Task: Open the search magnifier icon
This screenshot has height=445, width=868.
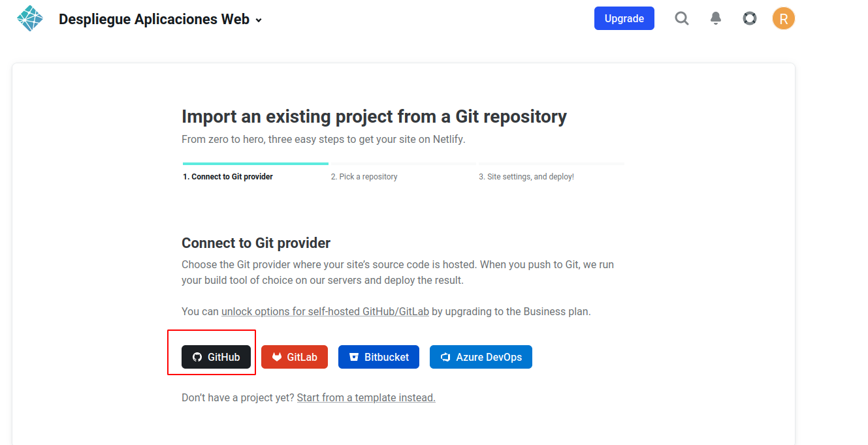Action: coord(682,18)
